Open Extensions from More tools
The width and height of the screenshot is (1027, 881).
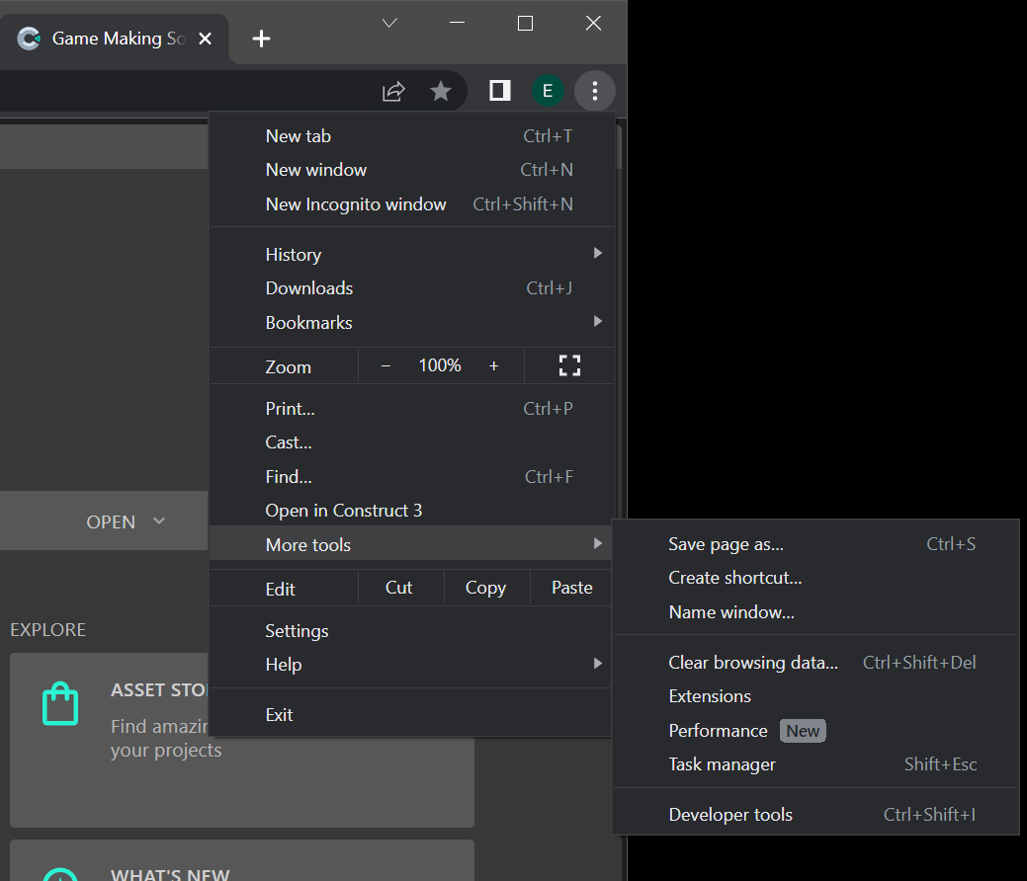pos(816,696)
